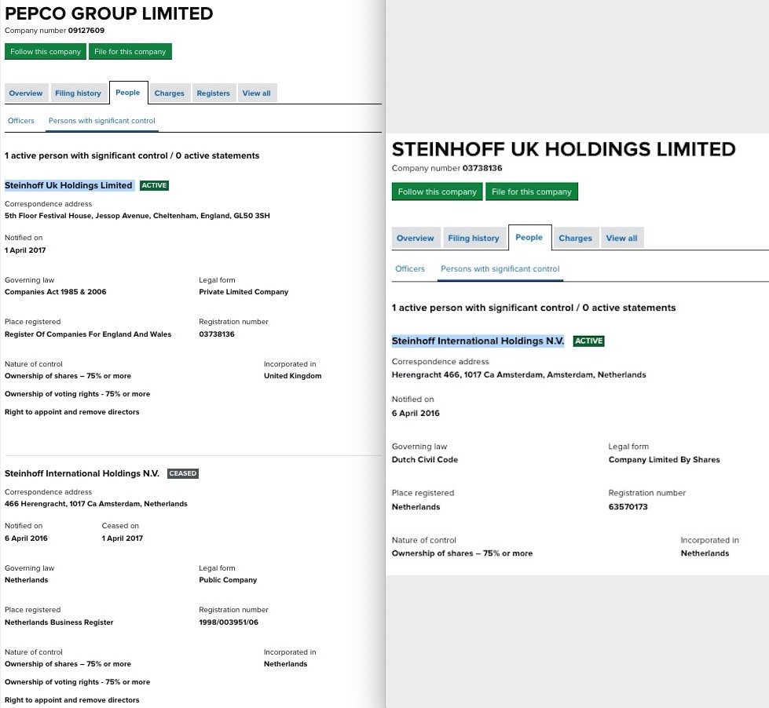Click the Steinhoff Uk Holdings Limited PSC link
The image size is (769, 708).
(x=68, y=185)
